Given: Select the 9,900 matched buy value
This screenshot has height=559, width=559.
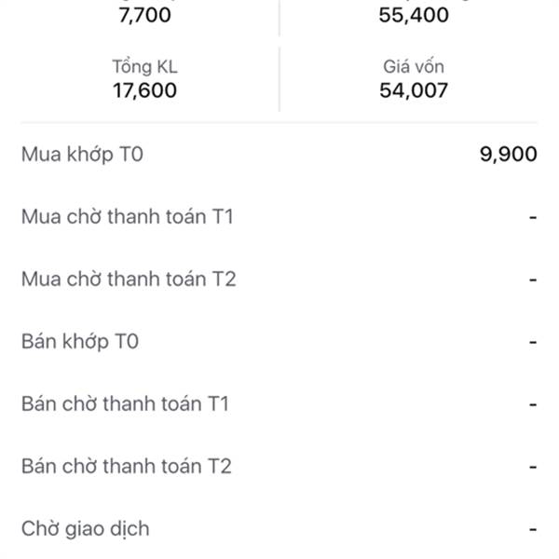Looking at the screenshot, I should pyautogui.click(x=509, y=155).
